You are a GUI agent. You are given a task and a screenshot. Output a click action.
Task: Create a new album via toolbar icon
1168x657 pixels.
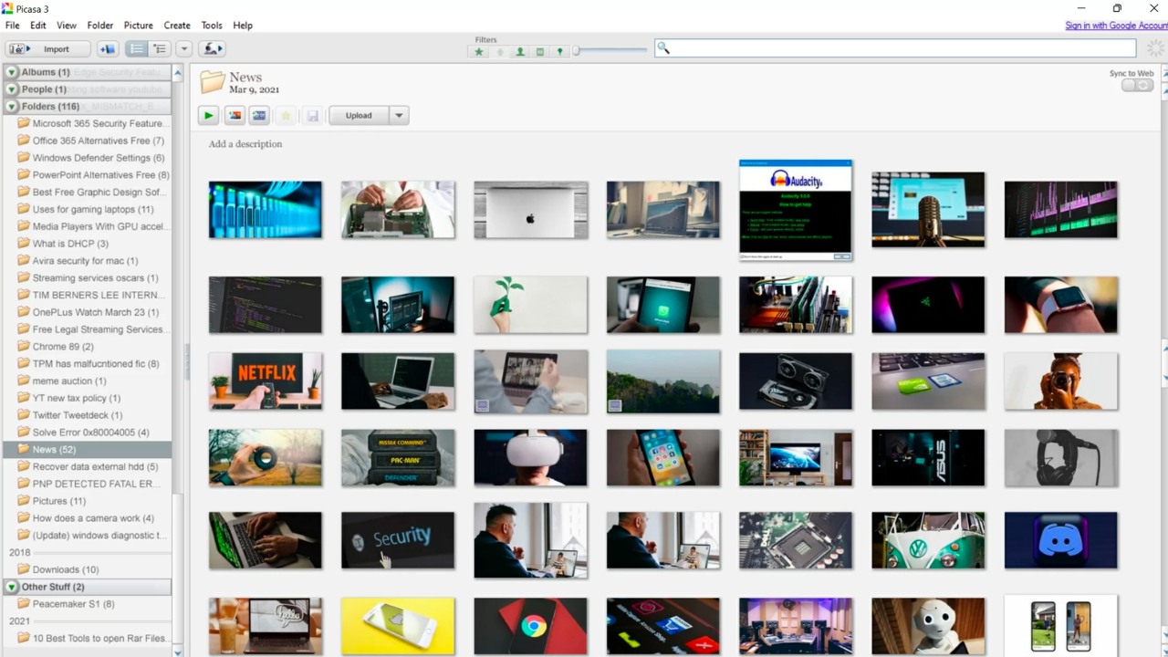point(107,49)
